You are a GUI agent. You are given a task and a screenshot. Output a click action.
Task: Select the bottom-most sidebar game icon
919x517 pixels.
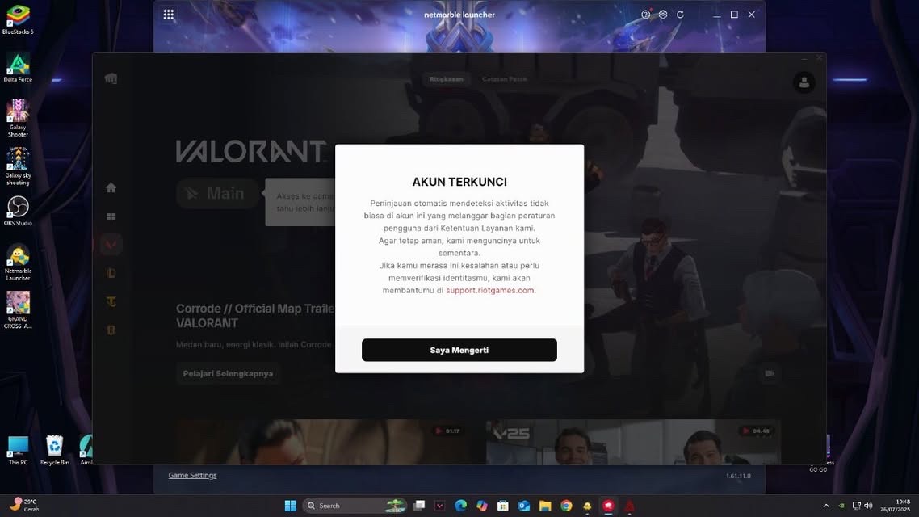[111, 330]
